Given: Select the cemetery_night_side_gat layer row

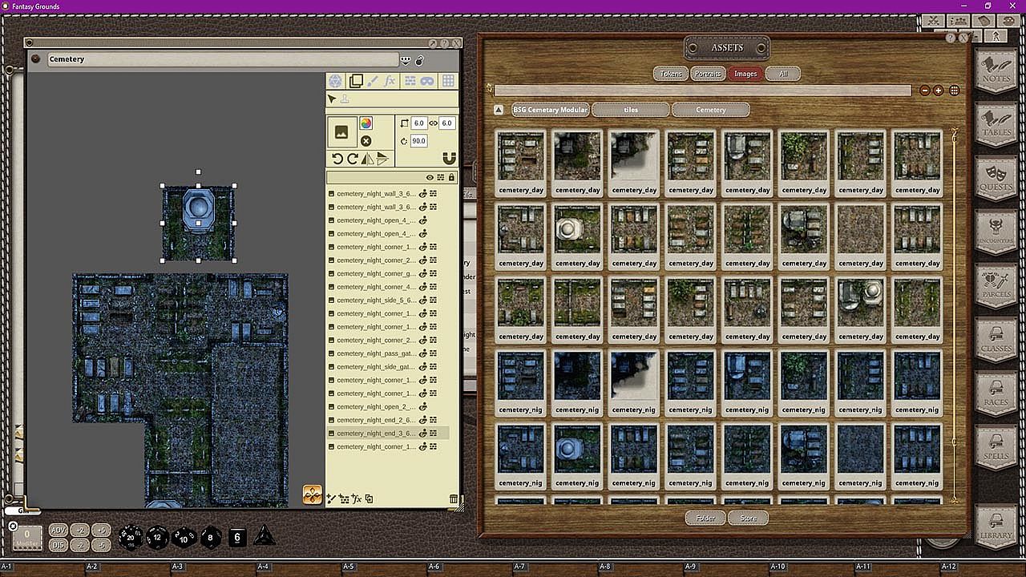Looking at the screenshot, I should (x=388, y=367).
